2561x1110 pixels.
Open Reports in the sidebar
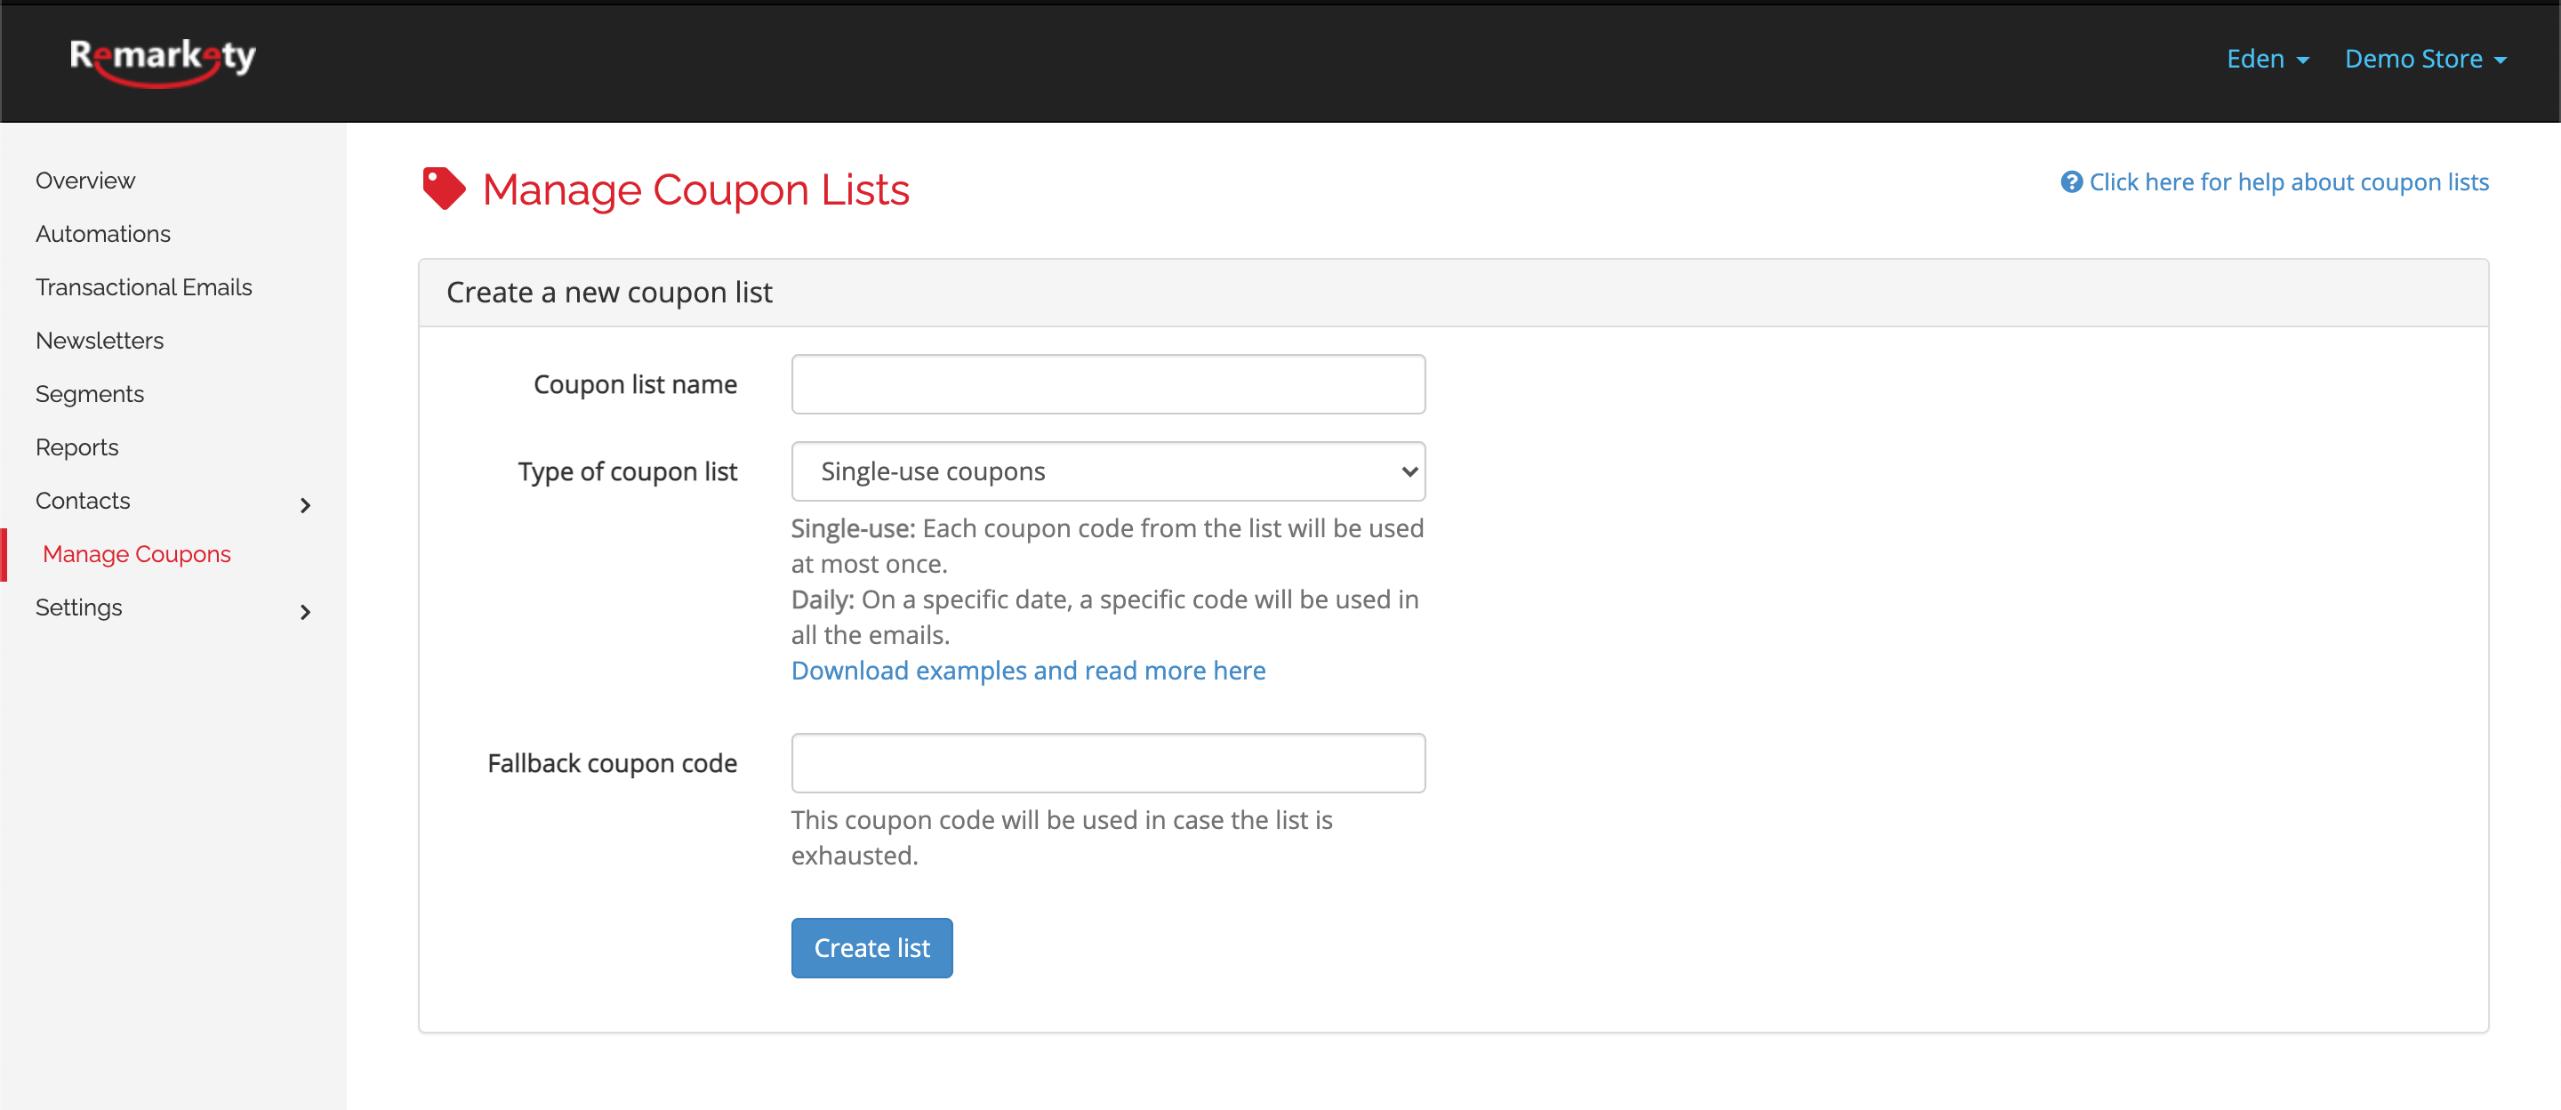point(76,447)
